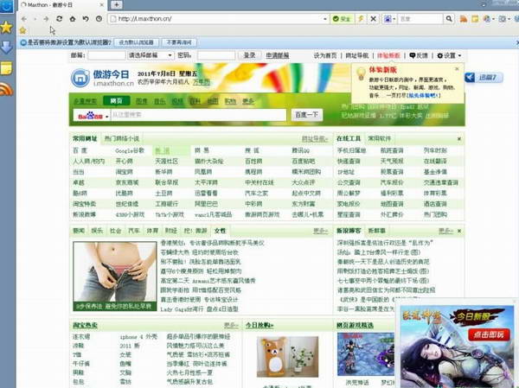Click the undo closed tab arrow
Screen dimensions: 519x388
[85, 18]
